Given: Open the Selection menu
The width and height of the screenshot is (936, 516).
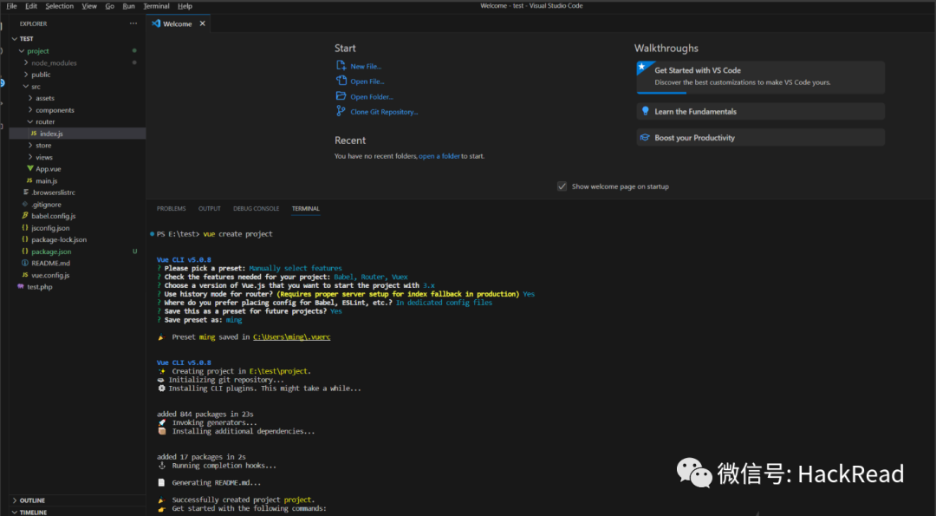Looking at the screenshot, I should tap(60, 6).
